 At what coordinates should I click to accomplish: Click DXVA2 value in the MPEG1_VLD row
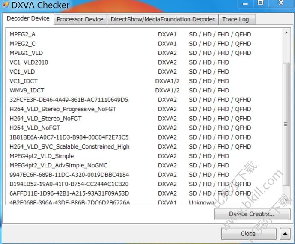[x=167, y=53]
